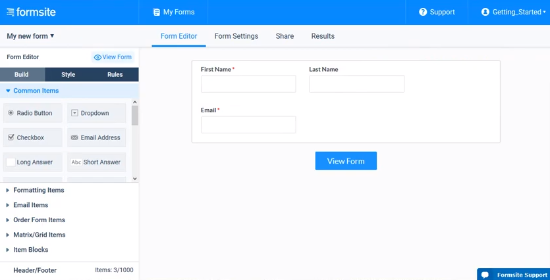Viewport: 550px width, 280px height.
Task: Add a Radio Button item
Action: (x=33, y=113)
